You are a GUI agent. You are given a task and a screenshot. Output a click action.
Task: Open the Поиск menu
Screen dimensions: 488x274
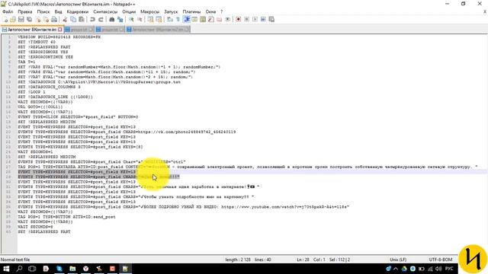click(x=43, y=11)
